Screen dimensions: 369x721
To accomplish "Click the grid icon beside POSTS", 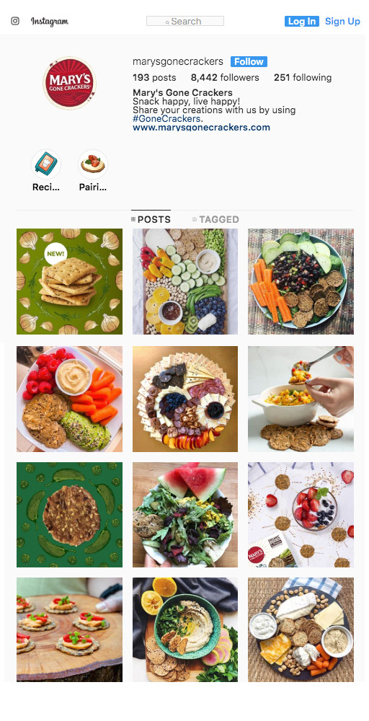I will [133, 219].
